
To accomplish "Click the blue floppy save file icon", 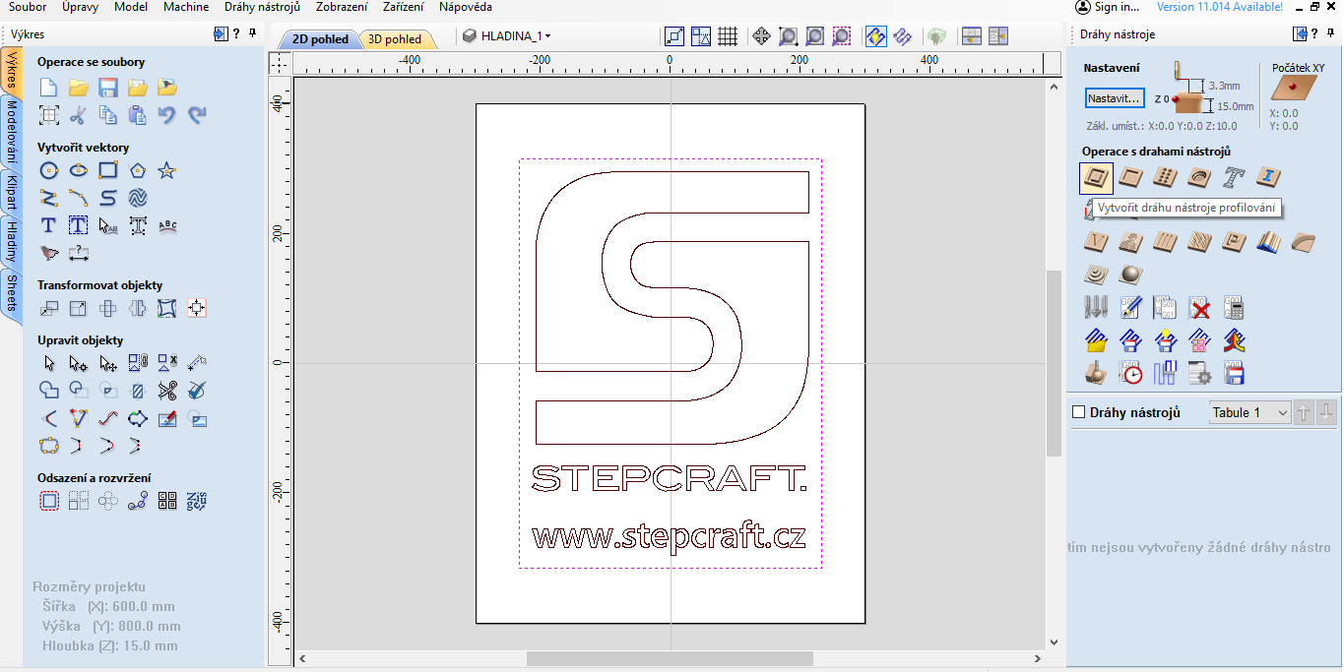I will coord(108,88).
